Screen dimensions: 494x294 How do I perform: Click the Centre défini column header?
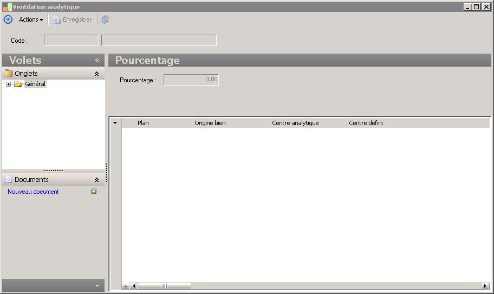[x=366, y=123]
